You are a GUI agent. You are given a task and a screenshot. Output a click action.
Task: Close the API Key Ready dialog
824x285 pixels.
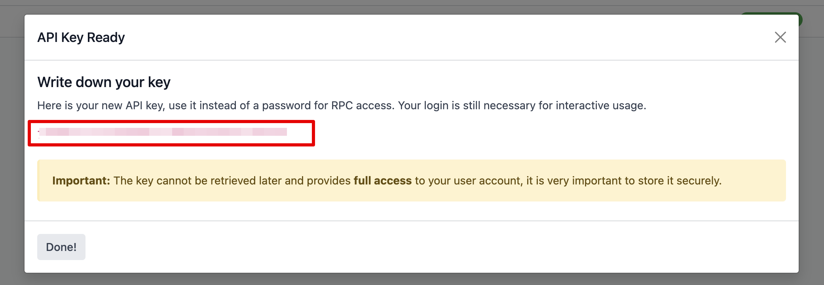[780, 37]
